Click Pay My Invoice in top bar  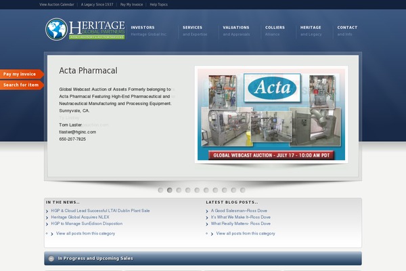point(131,5)
